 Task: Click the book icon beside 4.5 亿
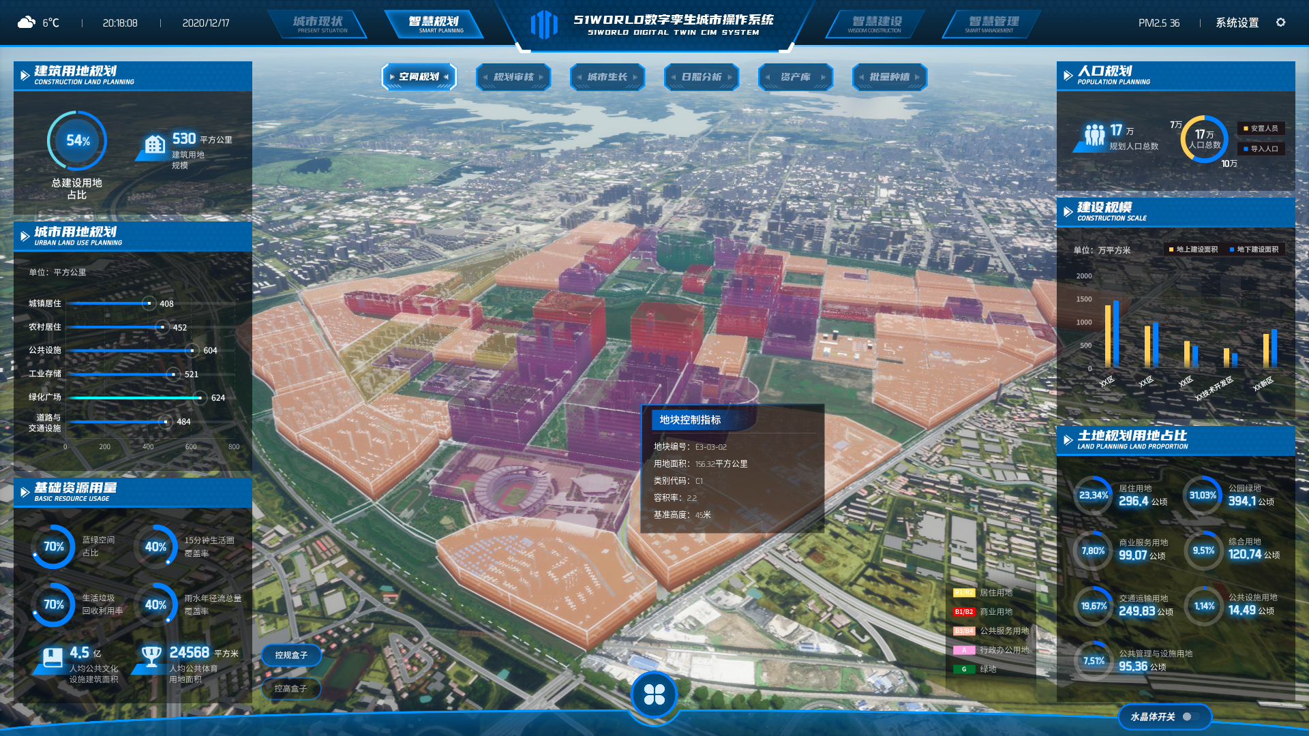point(52,657)
